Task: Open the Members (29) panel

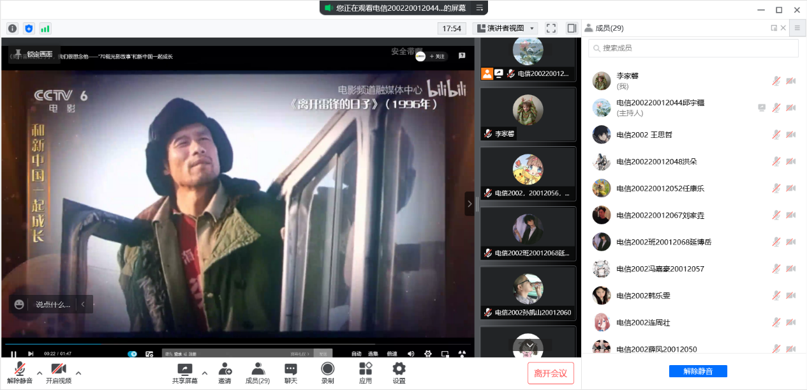Action: [x=258, y=373]
